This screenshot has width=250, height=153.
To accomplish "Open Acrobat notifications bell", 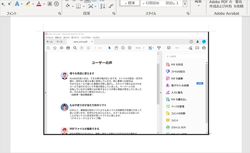I will tap(197, 41).
